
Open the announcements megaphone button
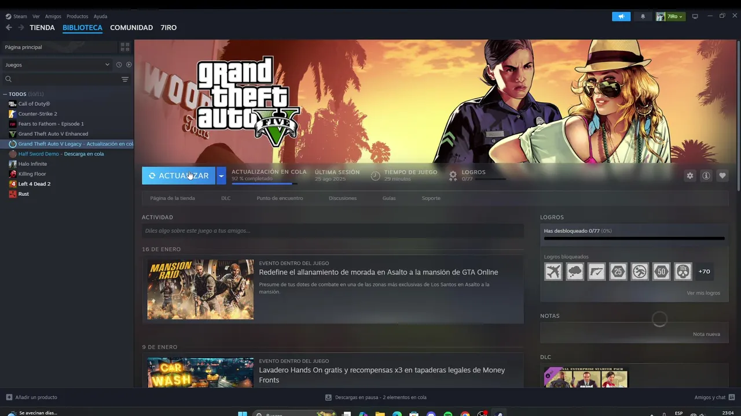click(x=621, y=16)
